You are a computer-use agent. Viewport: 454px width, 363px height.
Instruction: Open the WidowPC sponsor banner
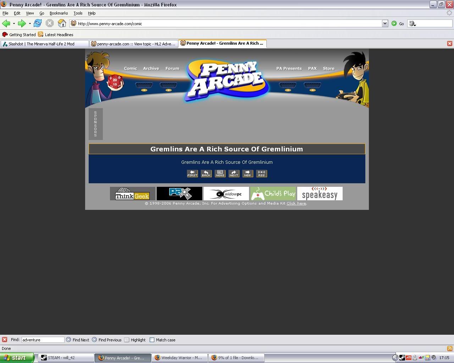pos(226,194)
